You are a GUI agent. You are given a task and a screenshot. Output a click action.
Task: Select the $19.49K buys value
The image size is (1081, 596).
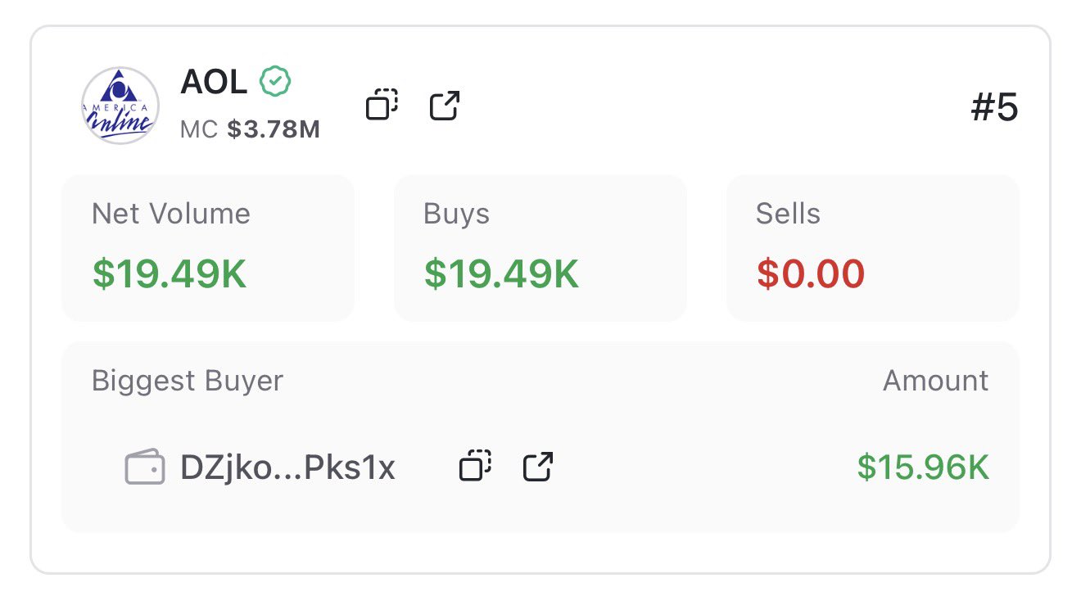pos(501,274)
